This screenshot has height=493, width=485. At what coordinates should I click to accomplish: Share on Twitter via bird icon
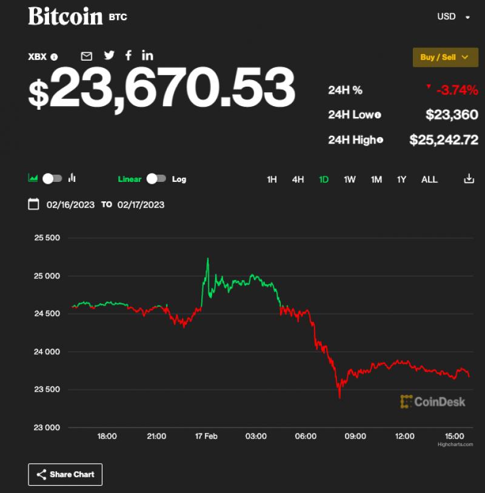coord(109,55)
